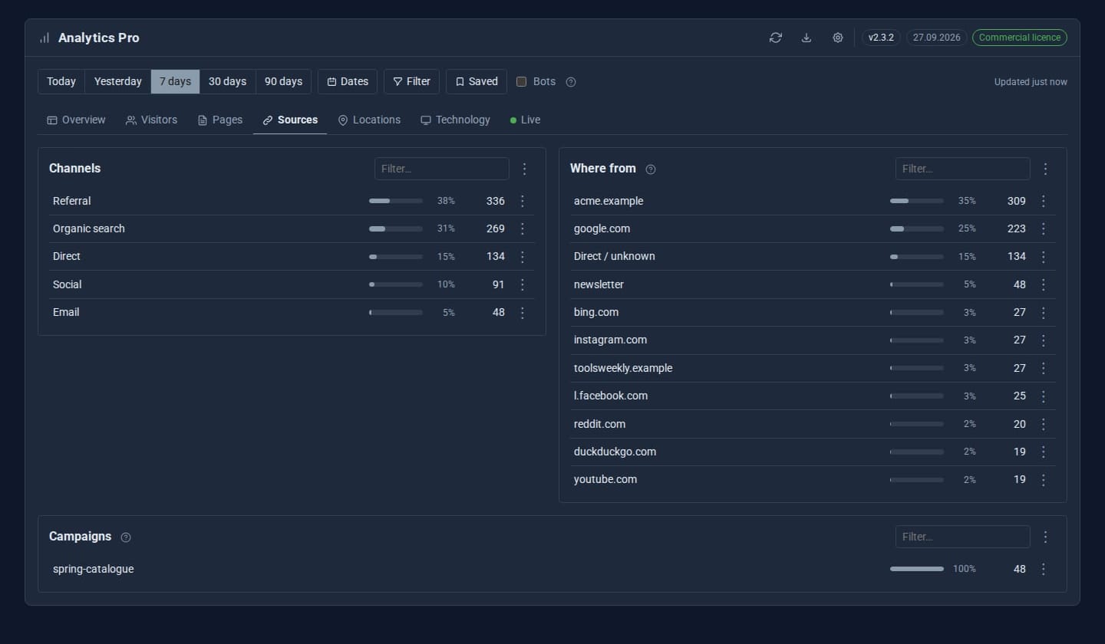The image size is (1105, 644).
Task: Open the Saved views dropdown
Action: coord(477,81)
